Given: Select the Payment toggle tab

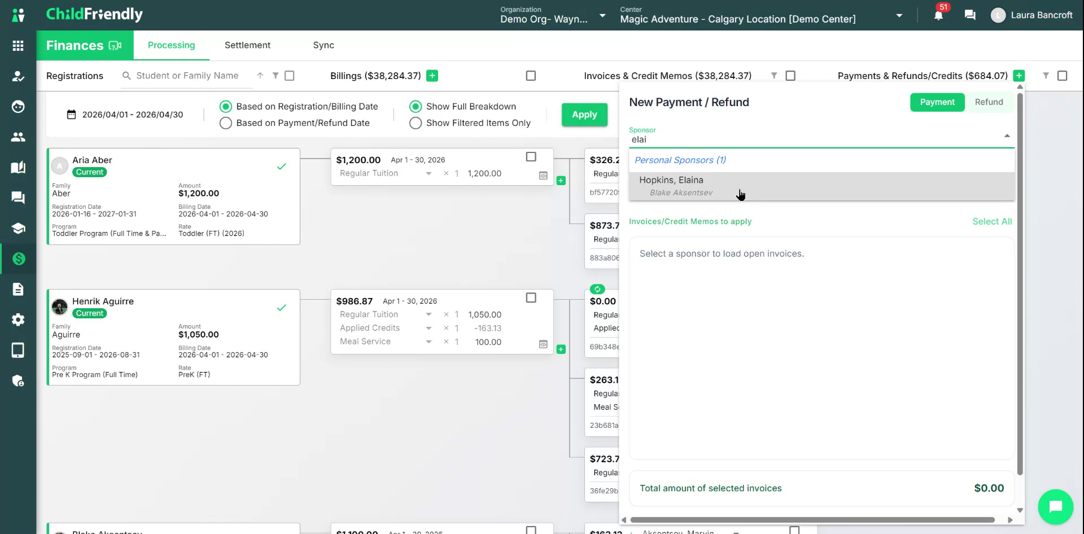Looking at the screenshot, I should click(937, 102).
